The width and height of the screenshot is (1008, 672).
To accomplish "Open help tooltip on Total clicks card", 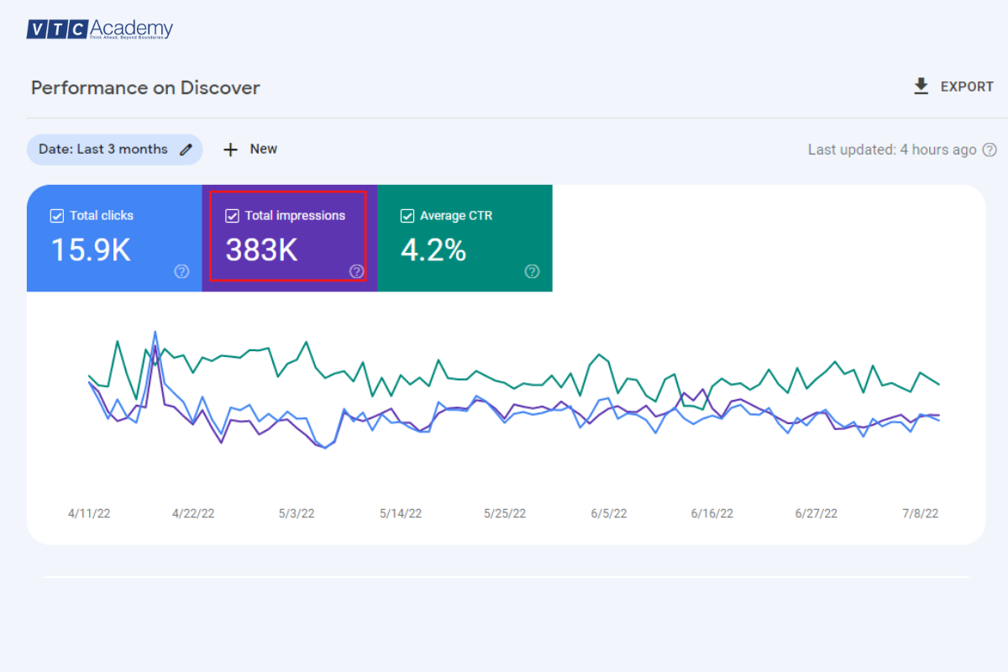I will coord(181,271).
